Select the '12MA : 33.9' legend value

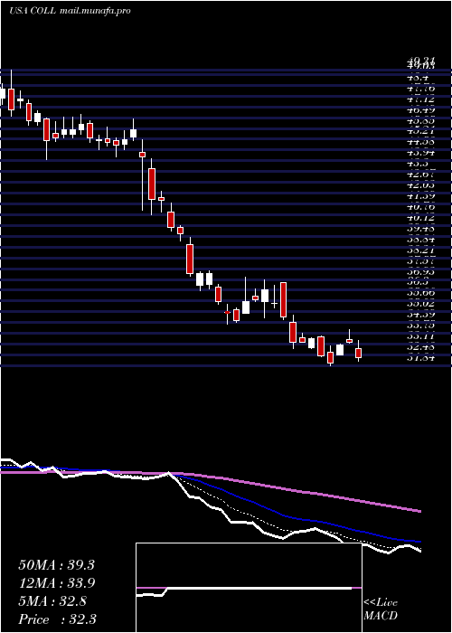(56, 583)
